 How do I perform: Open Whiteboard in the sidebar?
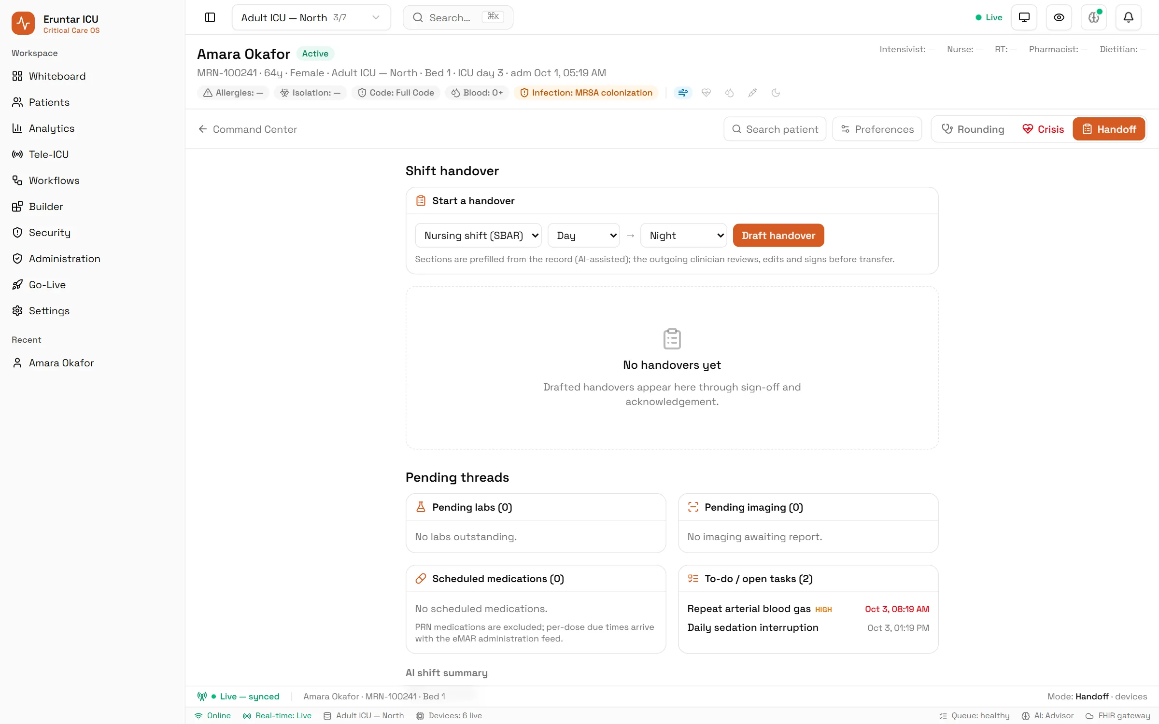tap(92, 76)
